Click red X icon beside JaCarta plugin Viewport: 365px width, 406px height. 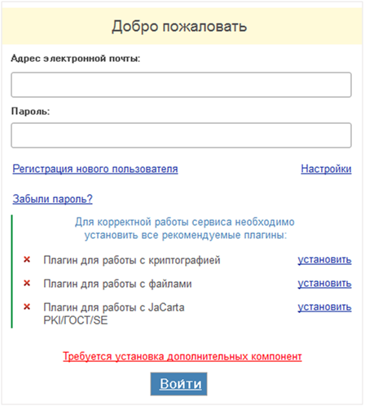point(27,307)
